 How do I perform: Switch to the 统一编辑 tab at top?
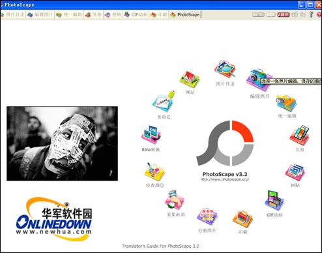pos(69,15)
